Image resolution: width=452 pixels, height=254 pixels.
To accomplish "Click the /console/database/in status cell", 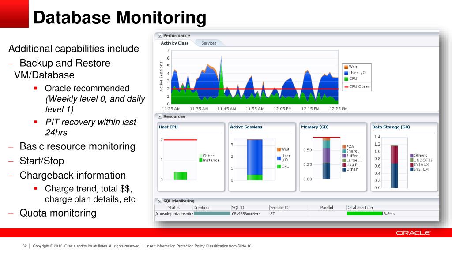I will [x=174, y=214].
